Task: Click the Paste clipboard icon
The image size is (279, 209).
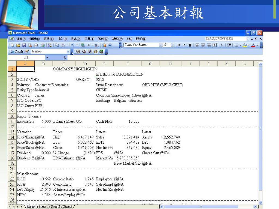Action: coord(63,45)
